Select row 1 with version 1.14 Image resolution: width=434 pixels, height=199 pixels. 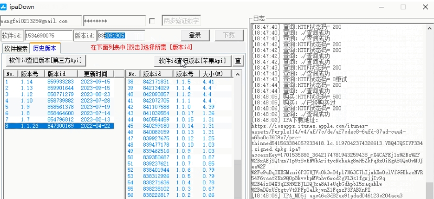click(60, 82)
